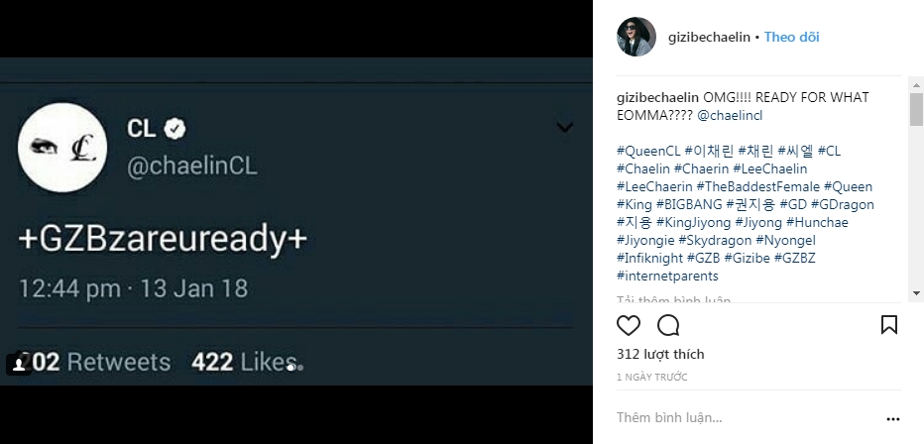Viewport: 924px width, 444px height.
Task: Click the scroll down arrow in comments
Action: [x=916, y=291]
